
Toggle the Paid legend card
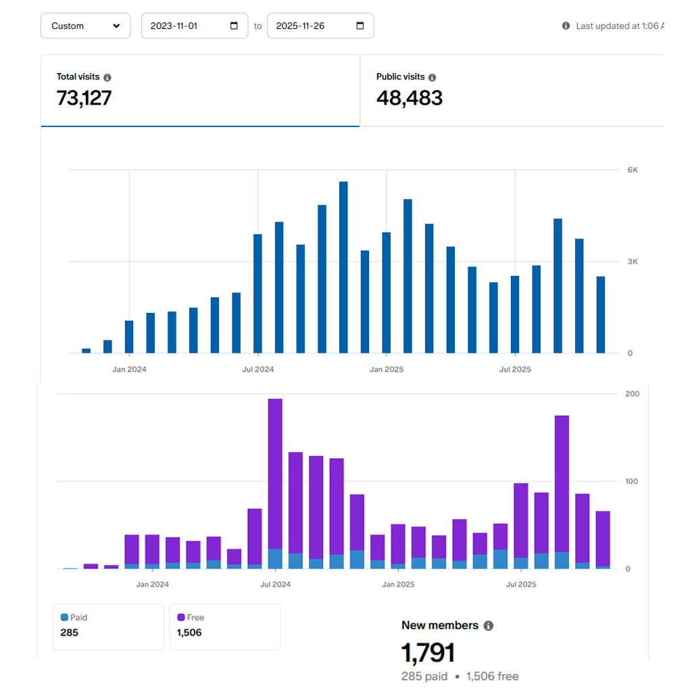pyautogui.click(x=108, y=626)
